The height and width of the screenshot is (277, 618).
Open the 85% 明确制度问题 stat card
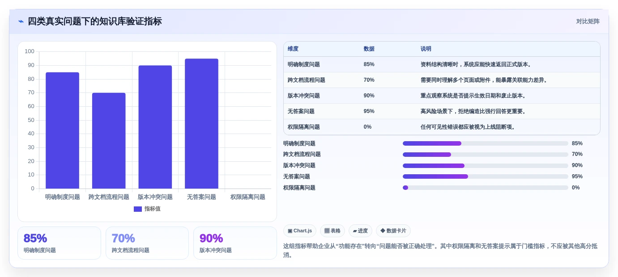(59, 243)
